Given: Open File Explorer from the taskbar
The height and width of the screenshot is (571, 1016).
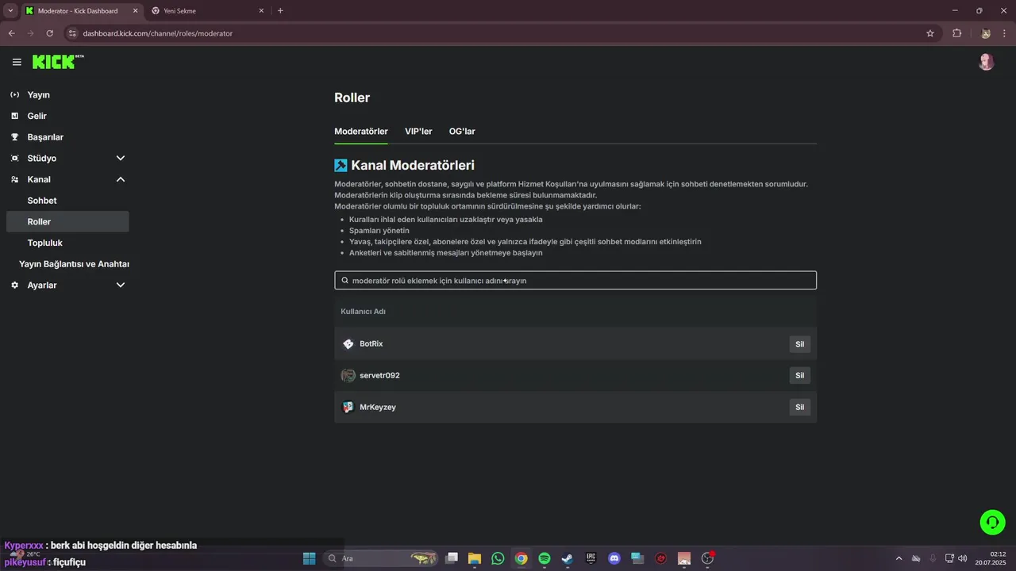Looking at the screenshot, I should (474, 558).
